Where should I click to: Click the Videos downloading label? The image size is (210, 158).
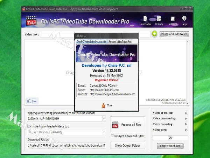(164, 119)
